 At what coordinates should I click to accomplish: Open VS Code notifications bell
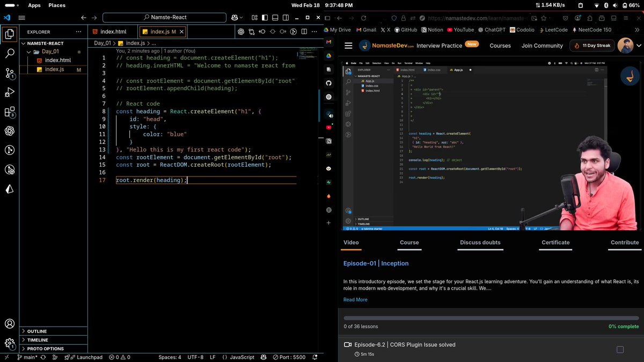(x=314, y=357)
